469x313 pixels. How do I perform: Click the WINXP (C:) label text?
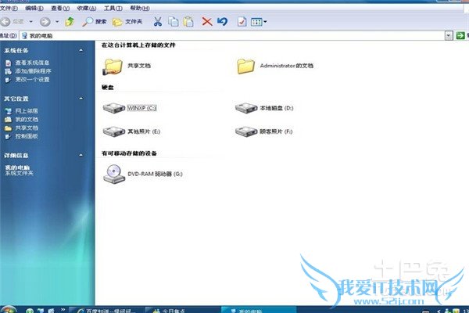[141, 108]
